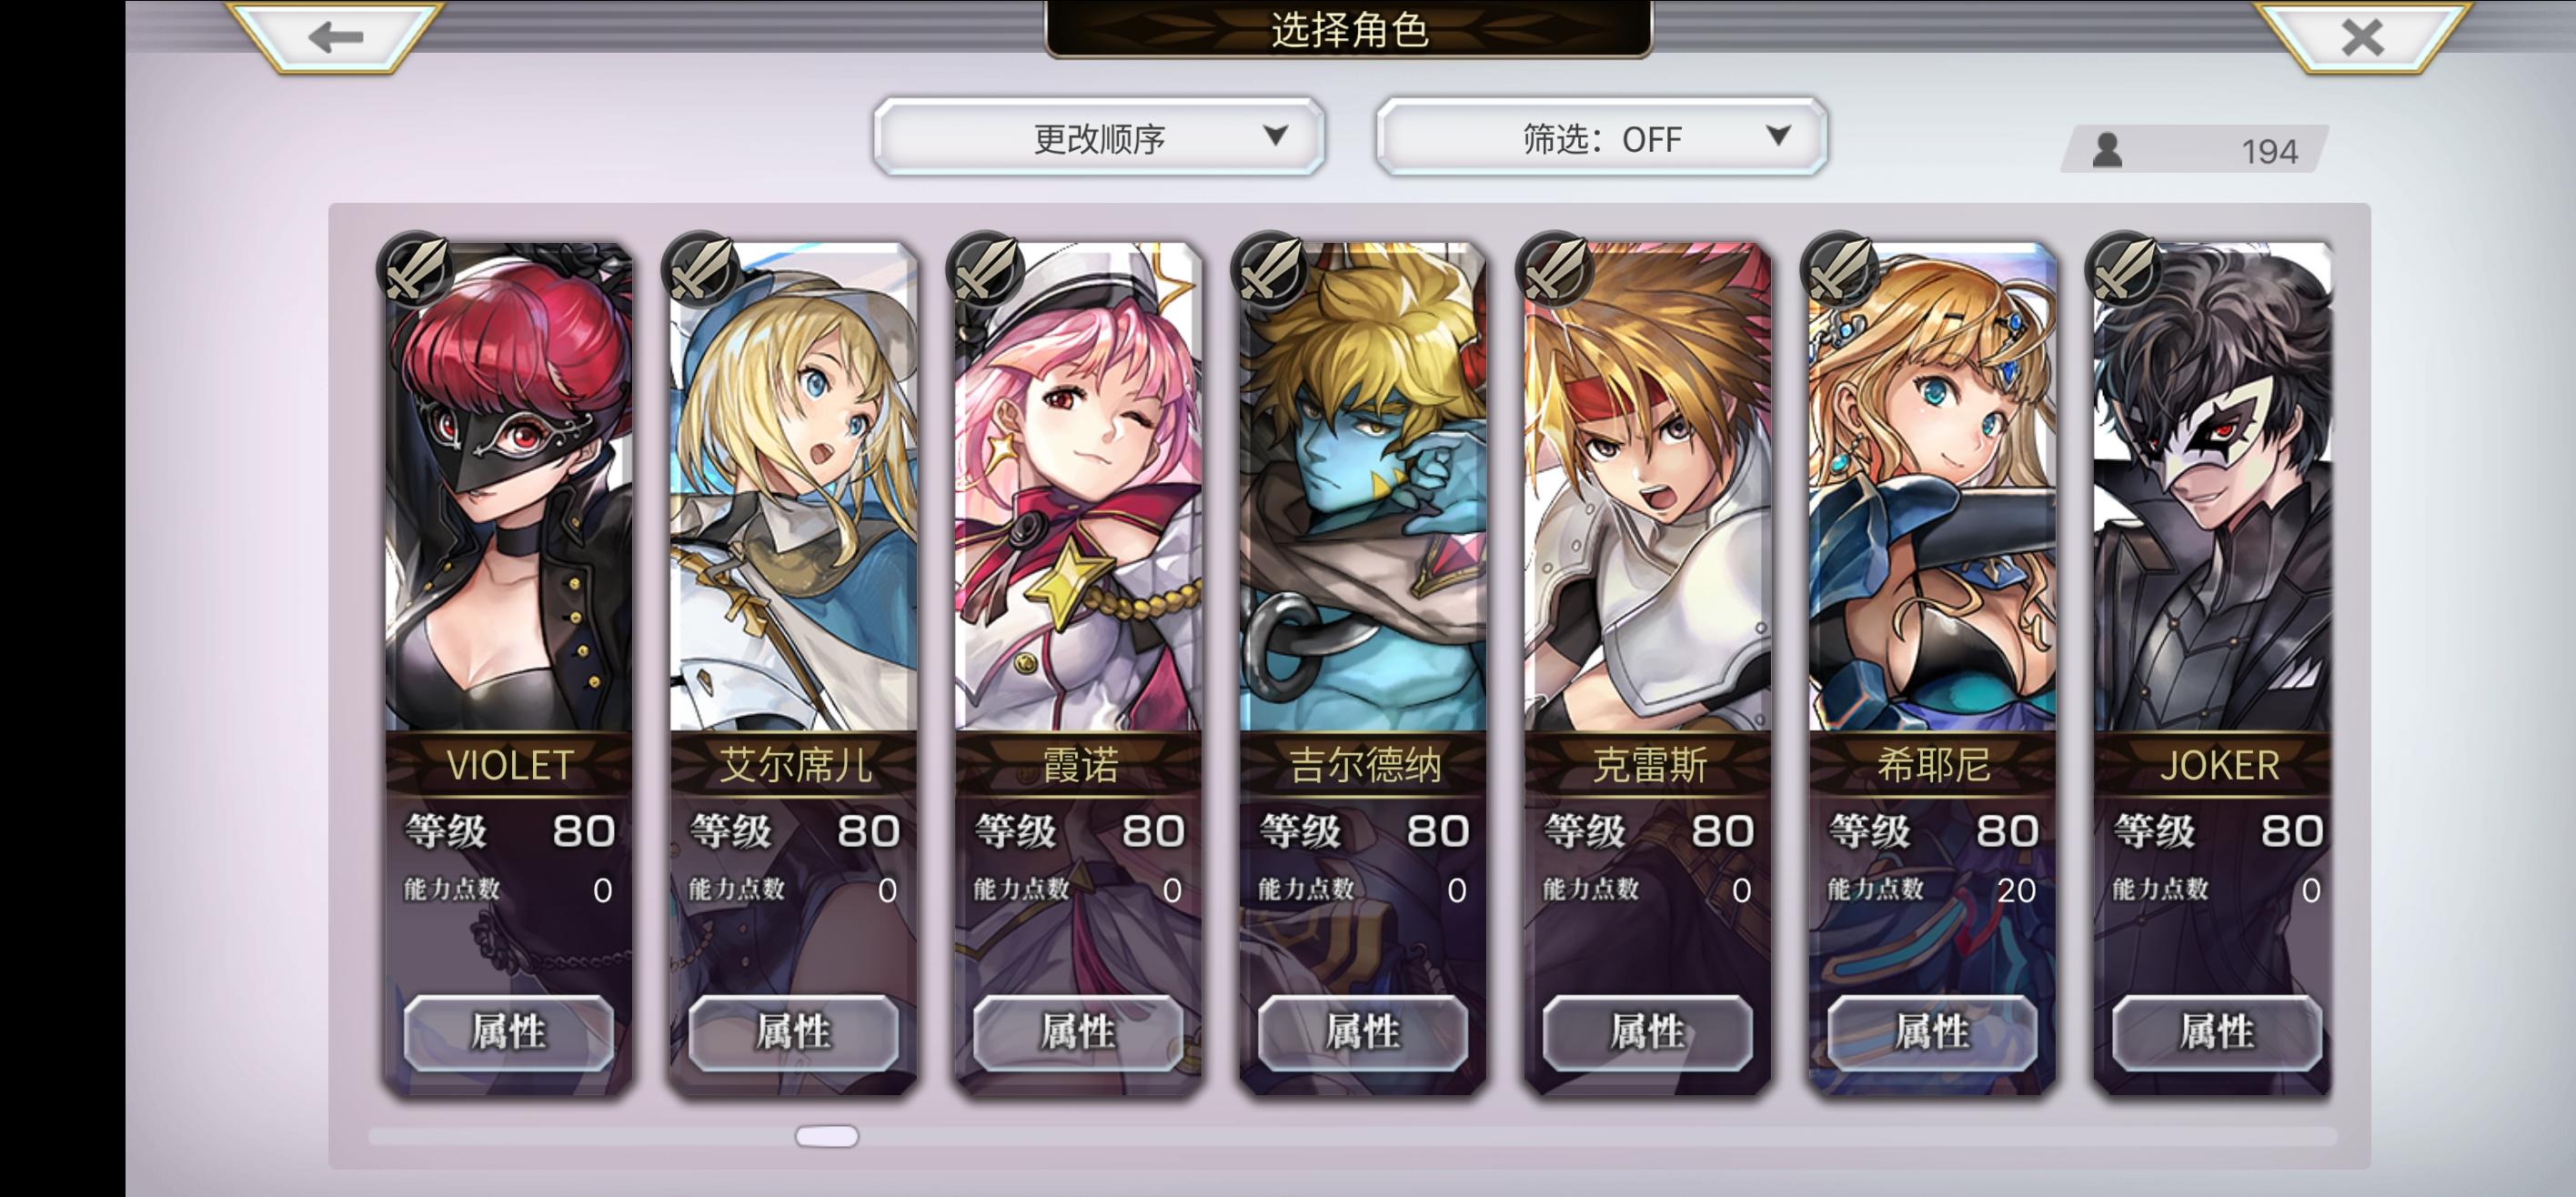Click the sword icon on 克雷斯 card
Screen dimensions: 2576x1197
(x=1553, y=268)
